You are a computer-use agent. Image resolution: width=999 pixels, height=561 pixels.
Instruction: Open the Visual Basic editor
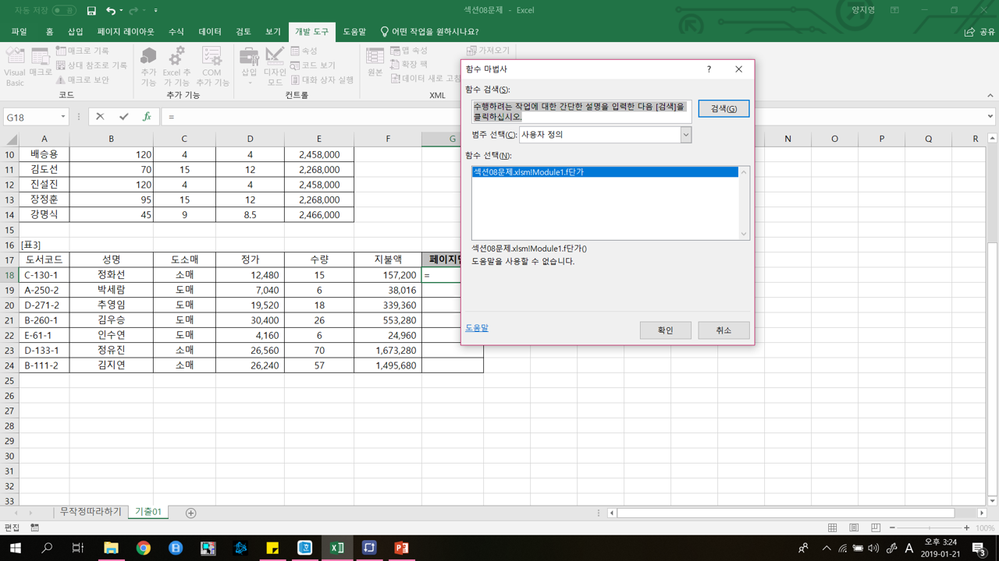pos(15,65)
